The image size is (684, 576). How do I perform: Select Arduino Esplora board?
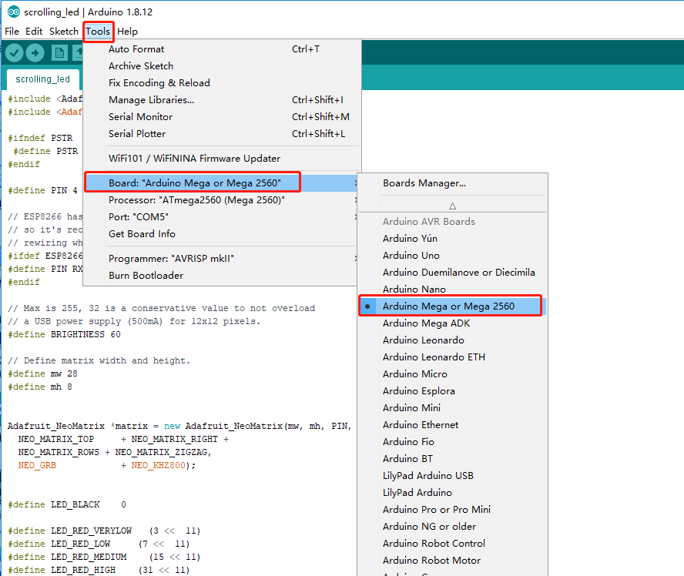[452, 391]
